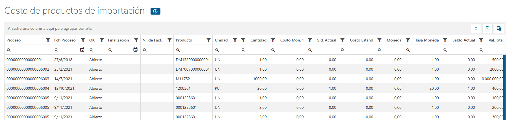Open the Proceso column header filter

click(48, 40)
